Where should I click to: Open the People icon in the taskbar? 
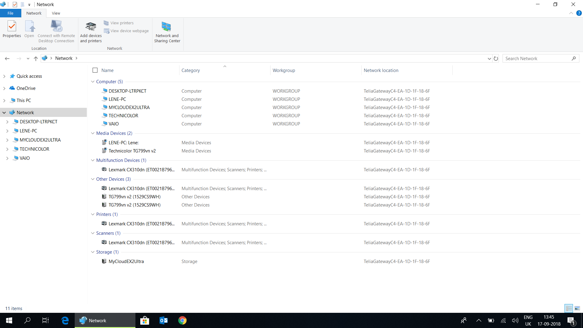pos(464,320)
